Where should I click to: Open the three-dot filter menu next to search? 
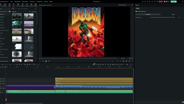click(36, 8)
